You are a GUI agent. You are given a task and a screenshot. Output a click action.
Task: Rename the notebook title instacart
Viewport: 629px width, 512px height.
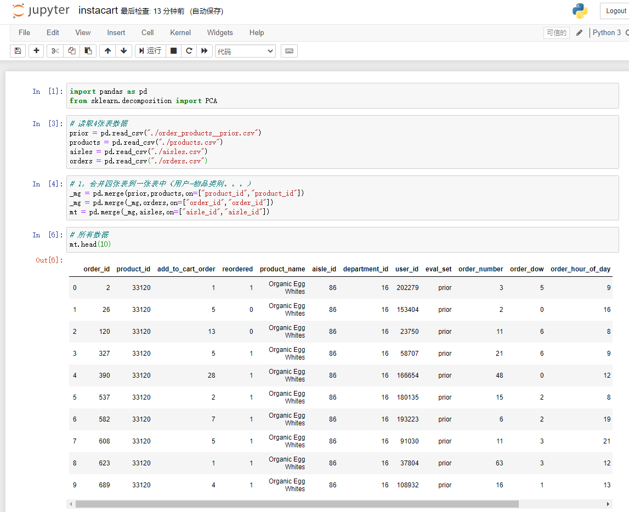coord(98,10)
